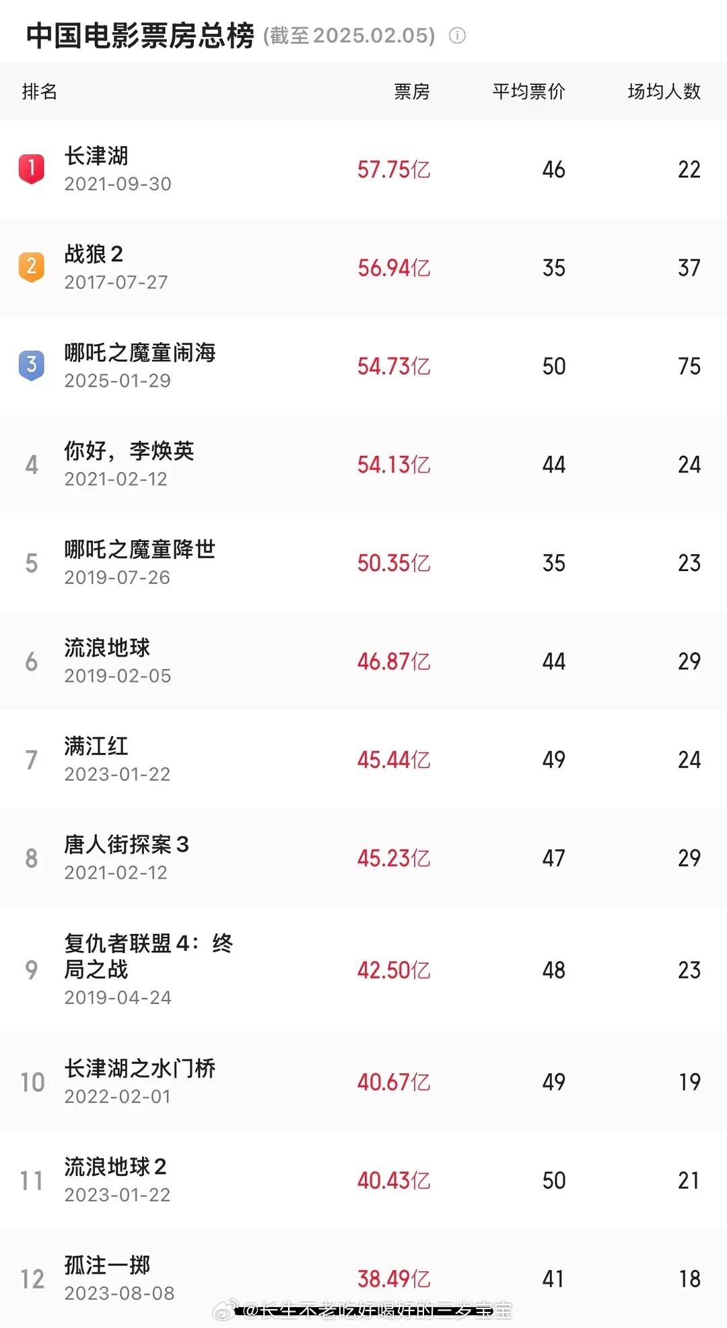Select the red rank 1 badge
This screenshot has height=1328, width=727.
pyautogui.click(x=31, y=168)
